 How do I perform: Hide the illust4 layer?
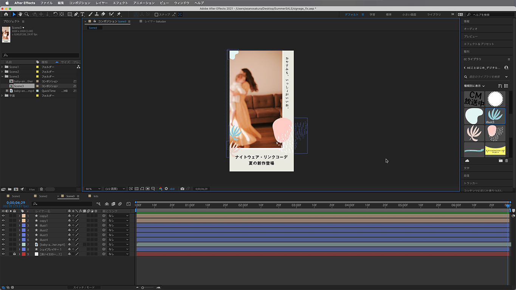pyautogui.click(x=3, y=240)
